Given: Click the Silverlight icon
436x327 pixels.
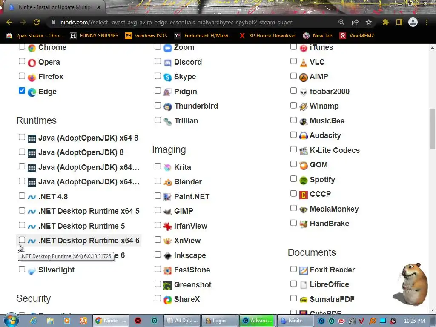Looking at the screenshot, I should (x=32, y=270).
